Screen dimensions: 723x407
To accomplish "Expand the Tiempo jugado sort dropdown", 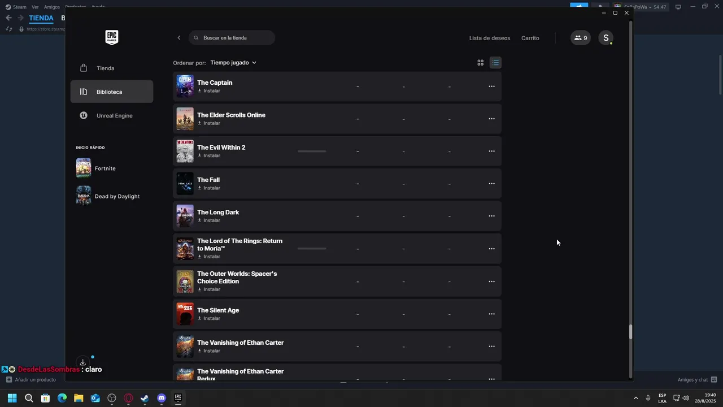I will [233, 63].
